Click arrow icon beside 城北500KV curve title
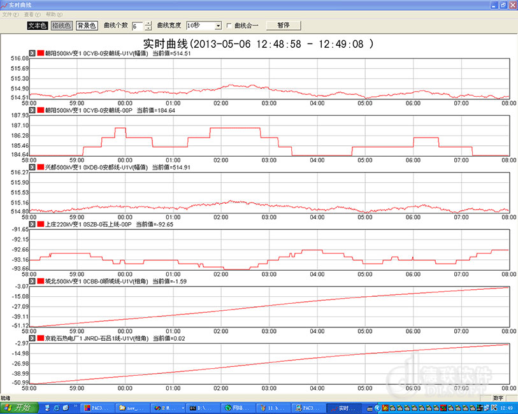Viewport: 518px width, 414px height. [32, 282]
